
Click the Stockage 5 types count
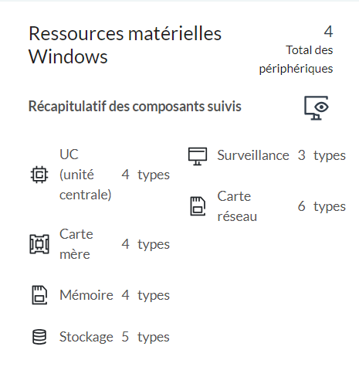pyautogui.click(x=145, y=337)
